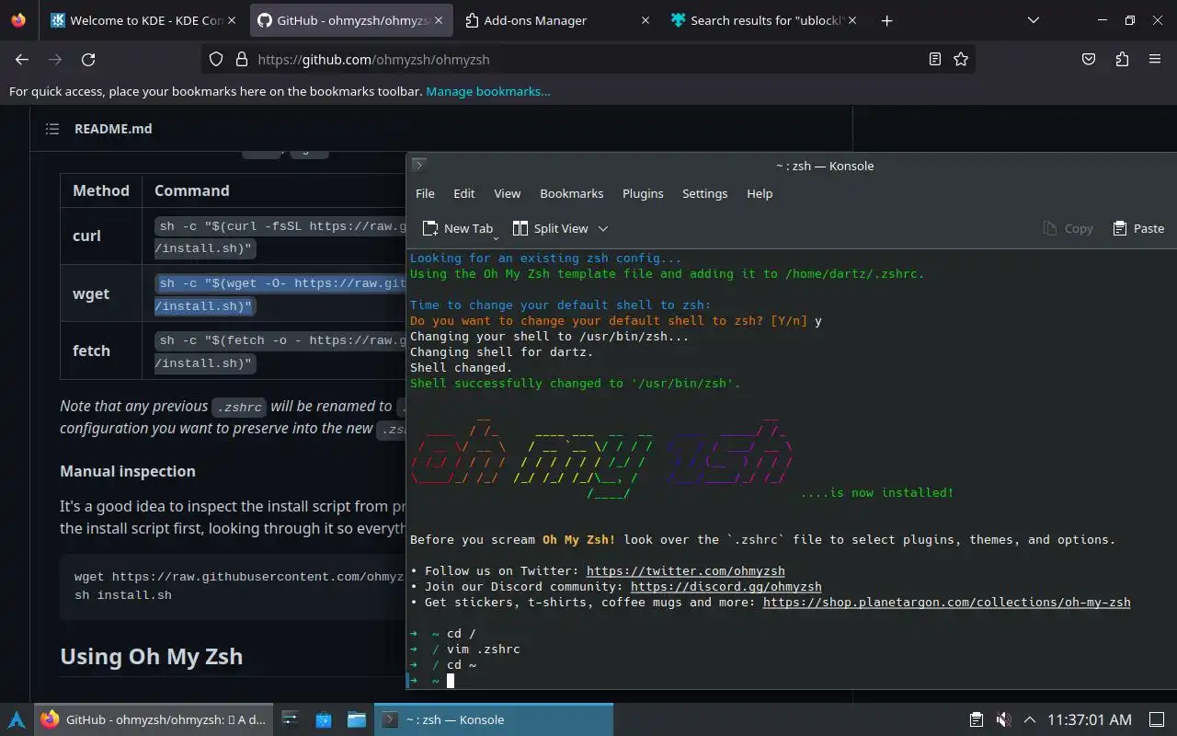Open the shop.planetargon.com link in terminal
Viewport: 1177px width, 736px height.
point(946,602)
